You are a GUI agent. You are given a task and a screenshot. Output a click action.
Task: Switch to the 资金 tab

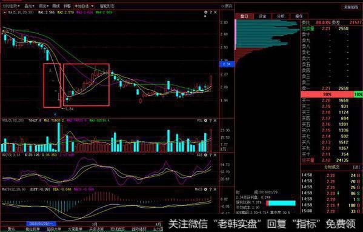coord(262,16)
